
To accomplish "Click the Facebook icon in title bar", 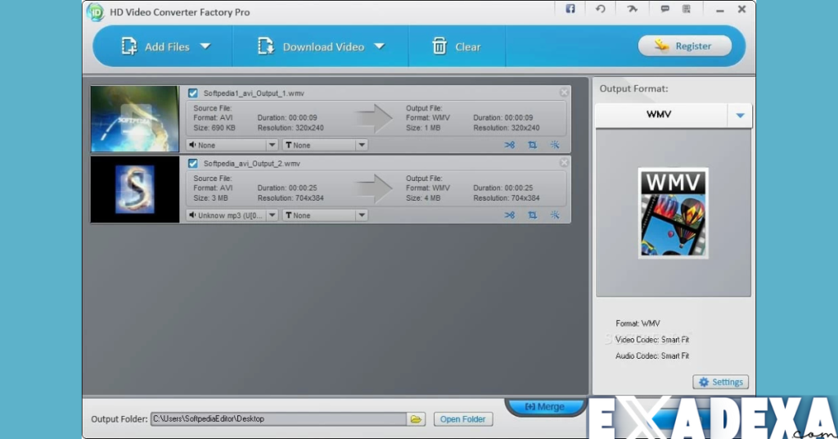I will (570, 9).
